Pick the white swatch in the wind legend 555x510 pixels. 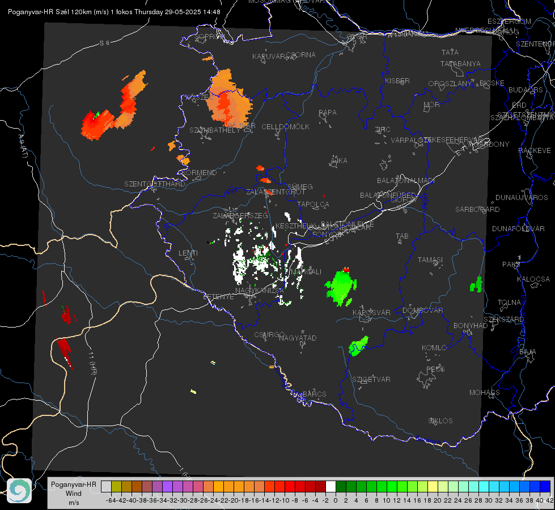pyautogui.click(x=331, y=486)
